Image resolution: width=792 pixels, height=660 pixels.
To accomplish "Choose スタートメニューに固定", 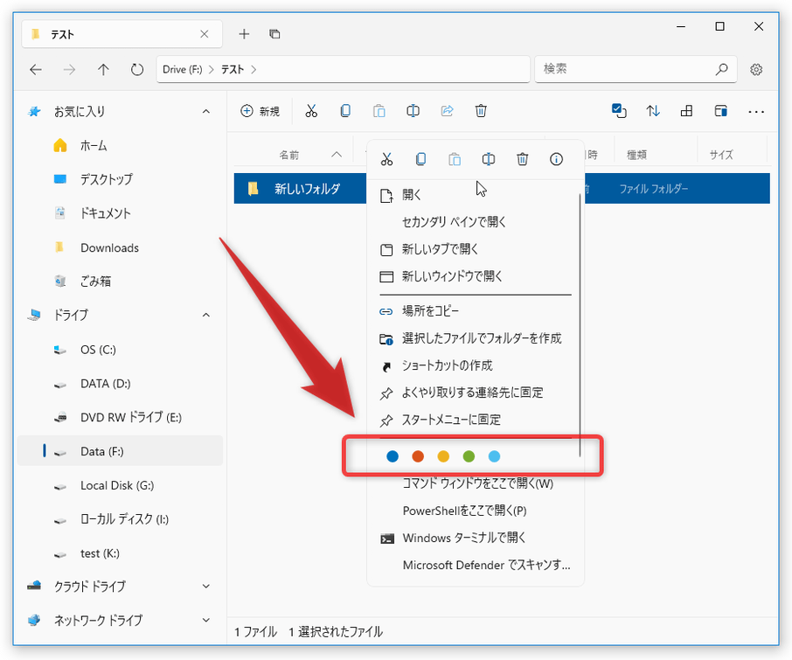I will point(475,420).
